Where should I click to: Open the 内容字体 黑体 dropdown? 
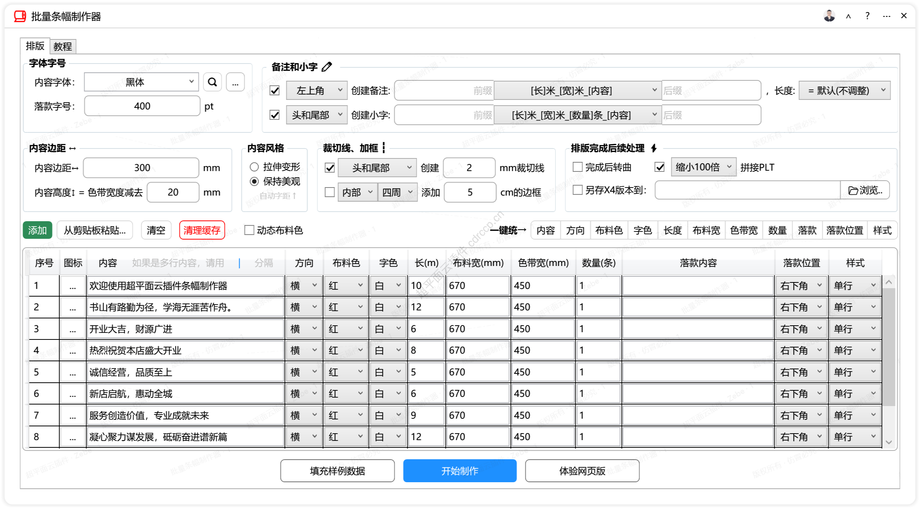pyautogui.click(x=141, y=82)
